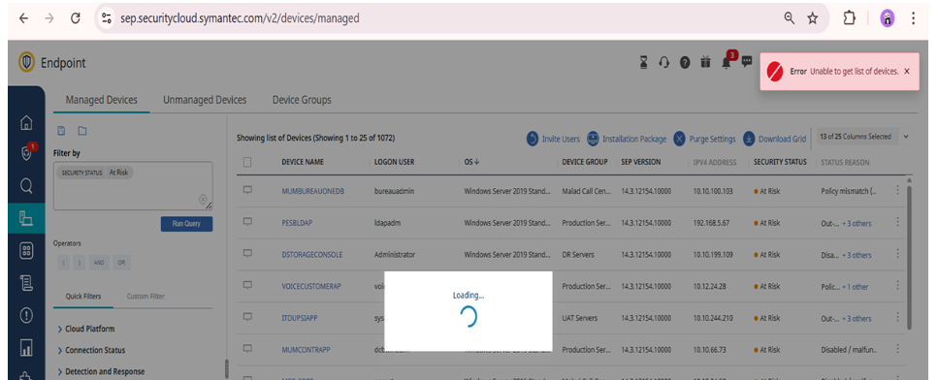Click the gift box icon
The width and height of the screenshot is (938, 380).
[706, 62]
